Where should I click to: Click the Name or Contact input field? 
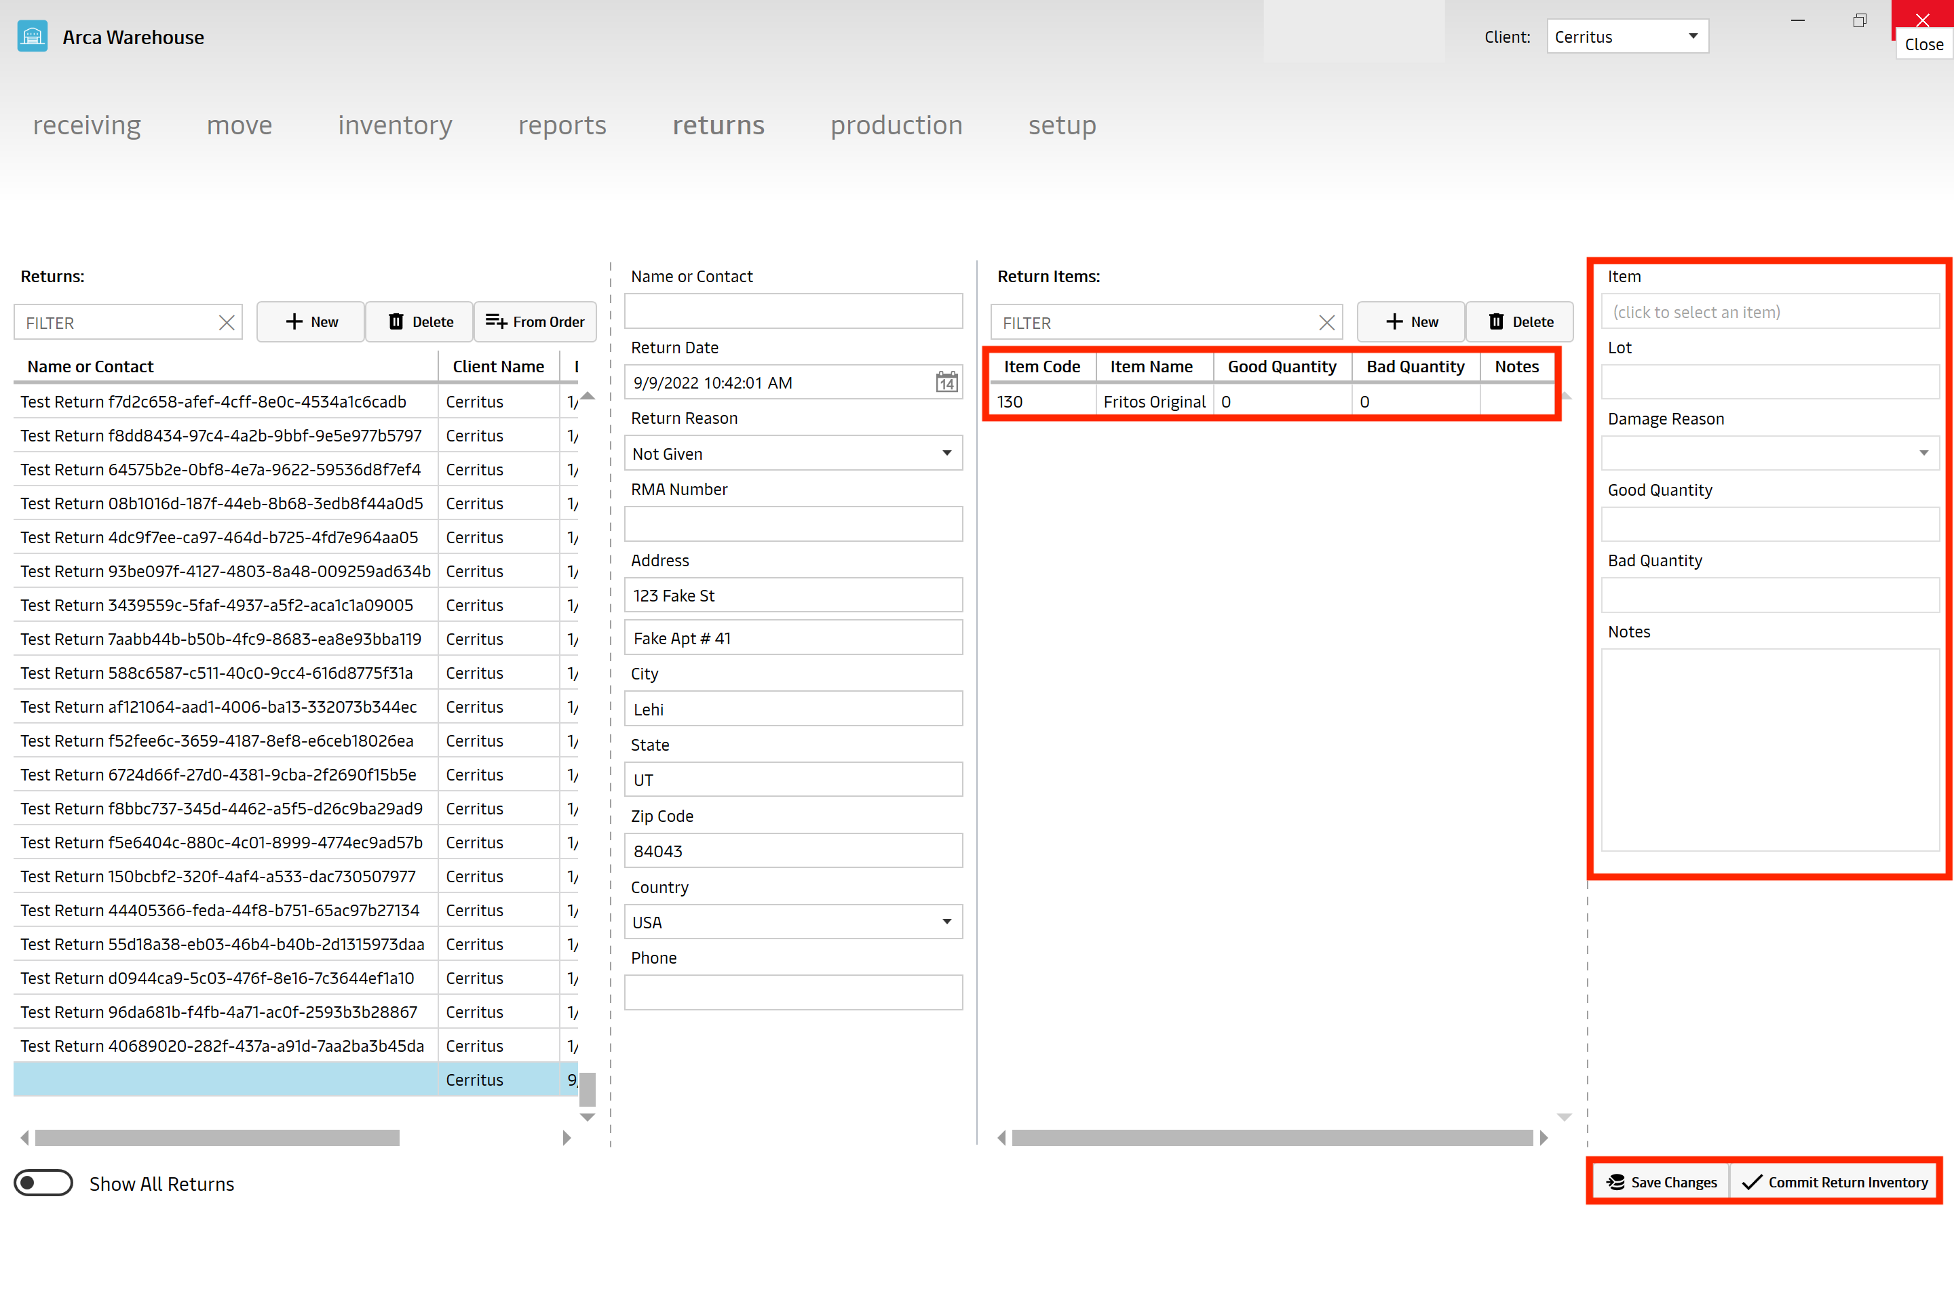(x=793, y=311)
